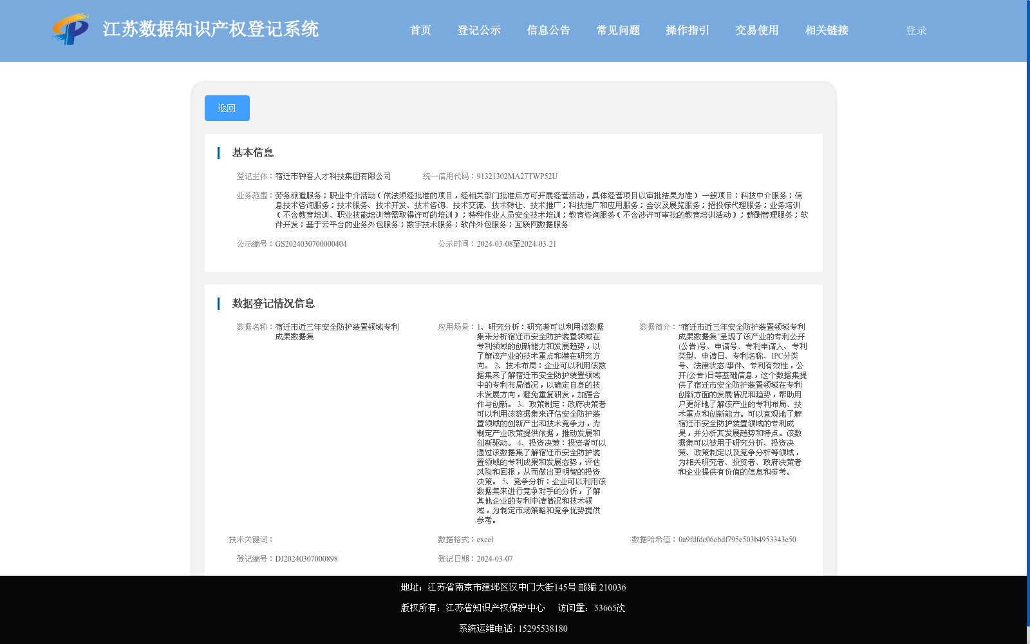Click the footer address line 江苏省南京市建邺区
This screenshot has width=1030, height=644.
coord(513,587)
